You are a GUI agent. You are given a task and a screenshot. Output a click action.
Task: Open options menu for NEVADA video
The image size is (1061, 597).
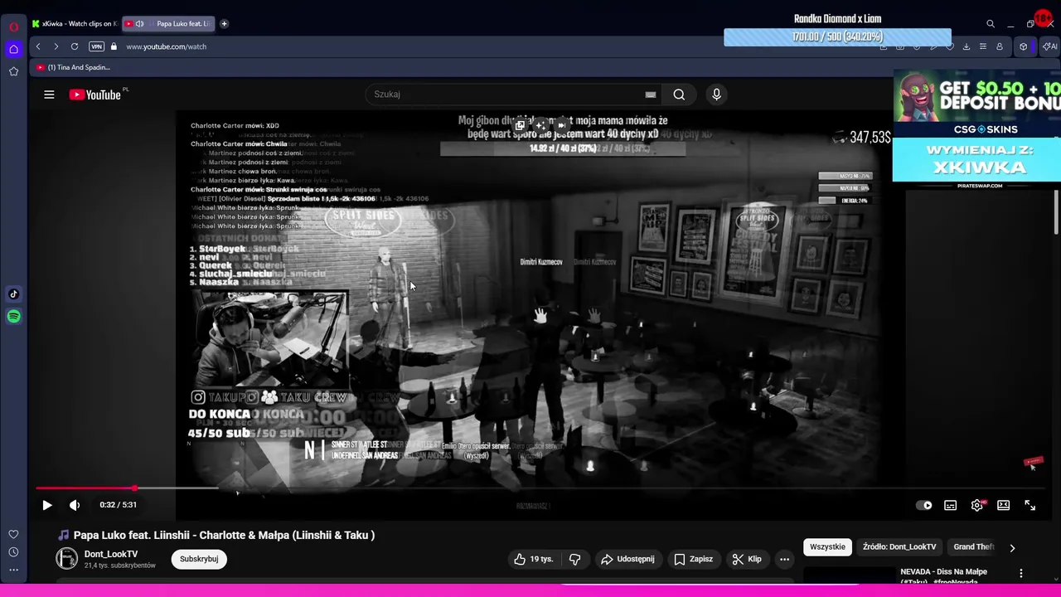point(1021,573)
